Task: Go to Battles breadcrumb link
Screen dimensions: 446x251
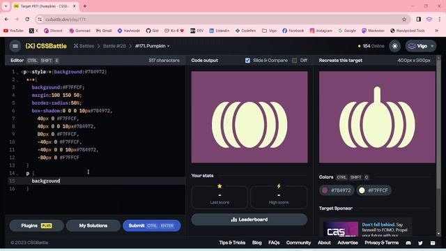Action: click(84, 46)
